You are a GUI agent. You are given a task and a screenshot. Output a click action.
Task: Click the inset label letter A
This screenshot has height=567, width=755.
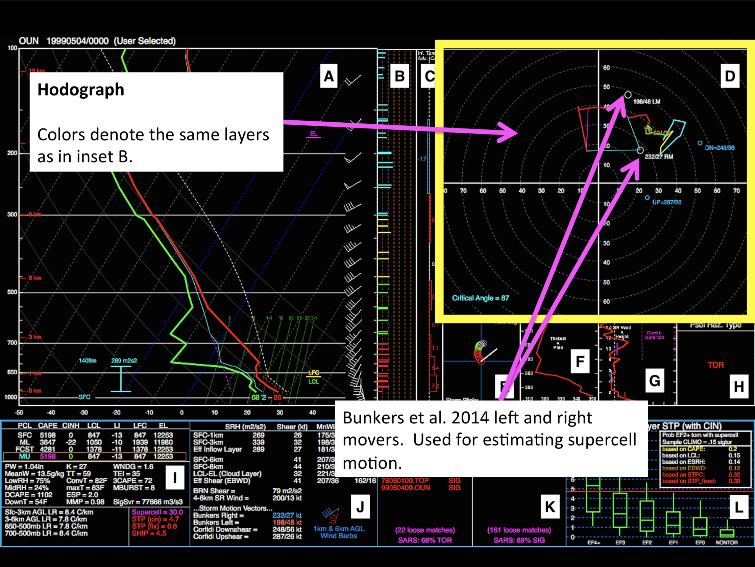[x=328, y=76]
